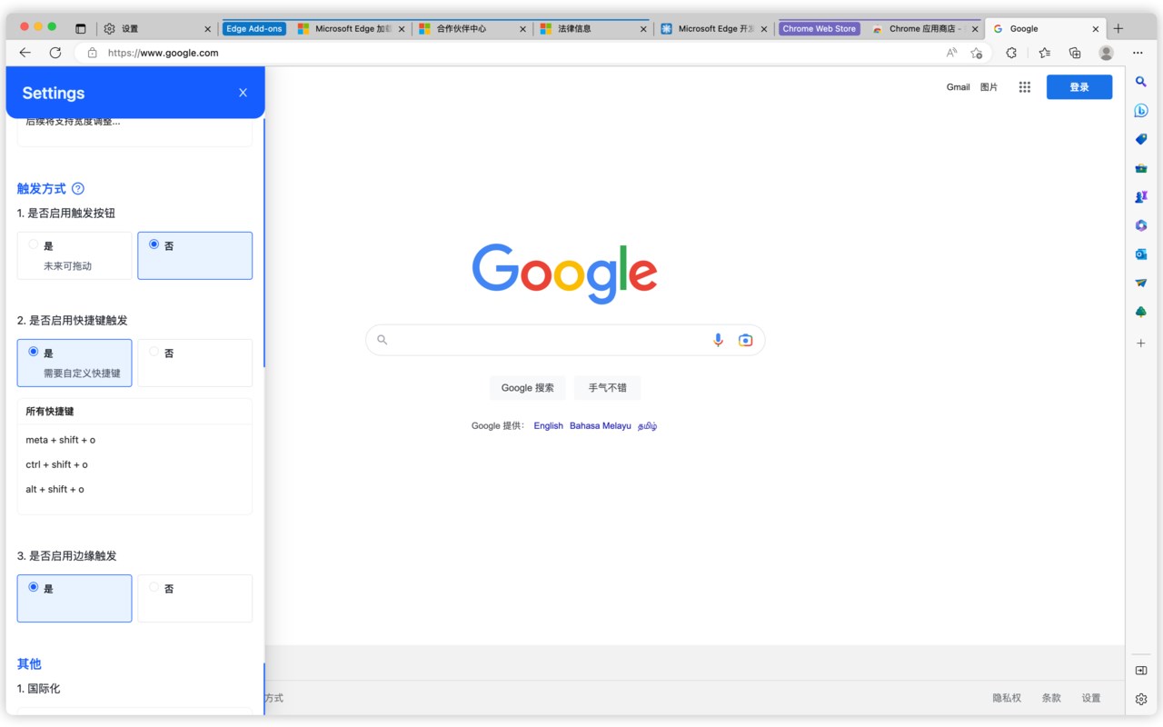This screenshot has height=727, width=1163.
Task: Close the Google tab
Action: pyautogui.click(x=1095, y=28)
